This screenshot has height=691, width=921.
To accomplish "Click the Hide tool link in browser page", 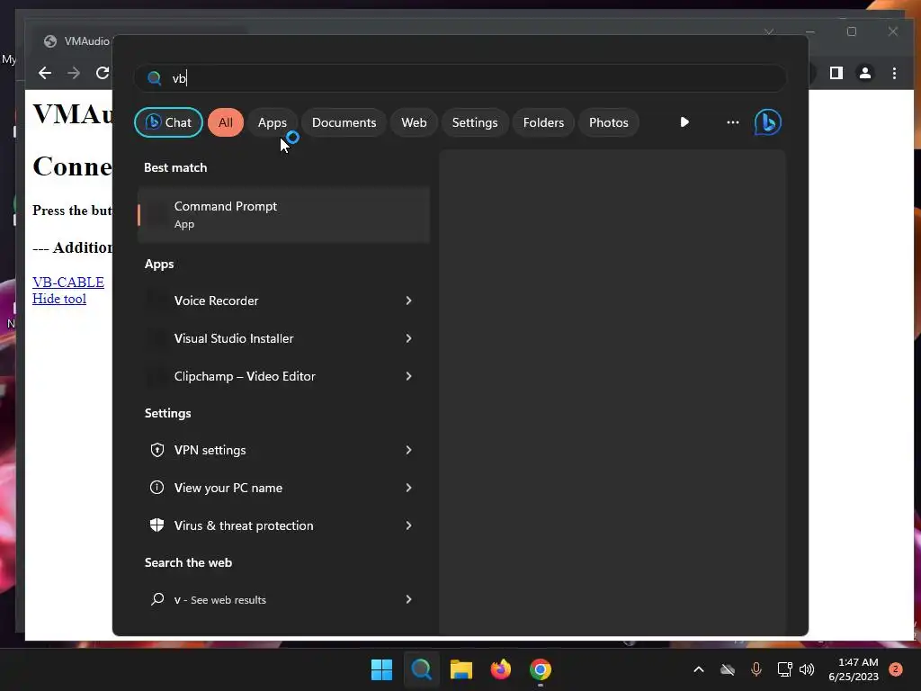I will tap(59, 299).
